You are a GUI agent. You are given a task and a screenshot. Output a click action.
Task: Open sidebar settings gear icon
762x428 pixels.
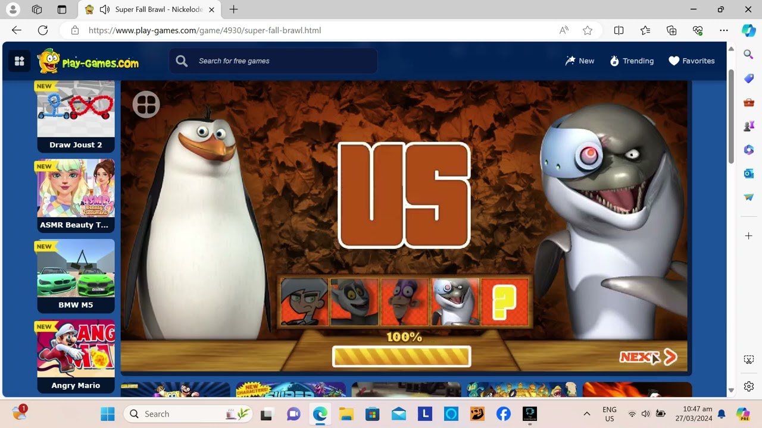click(749, 386)
